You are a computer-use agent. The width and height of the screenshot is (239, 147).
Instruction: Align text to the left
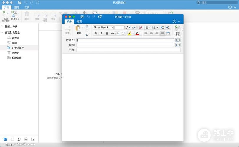146,33
